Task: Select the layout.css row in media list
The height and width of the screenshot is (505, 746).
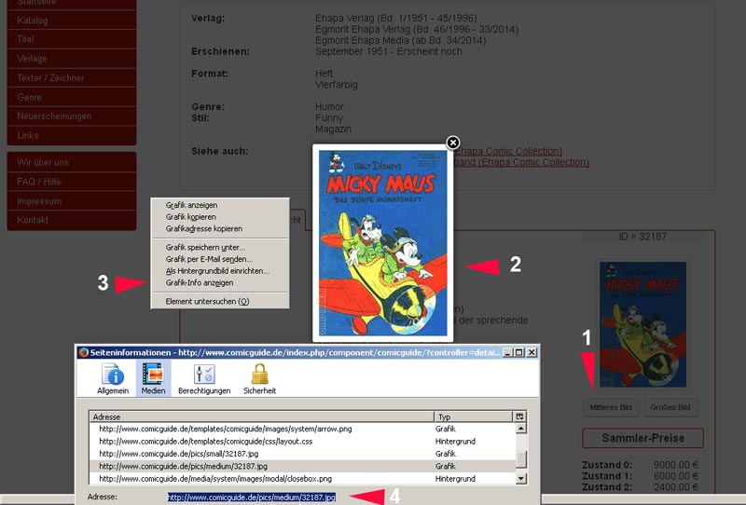Action: point(302,442)
